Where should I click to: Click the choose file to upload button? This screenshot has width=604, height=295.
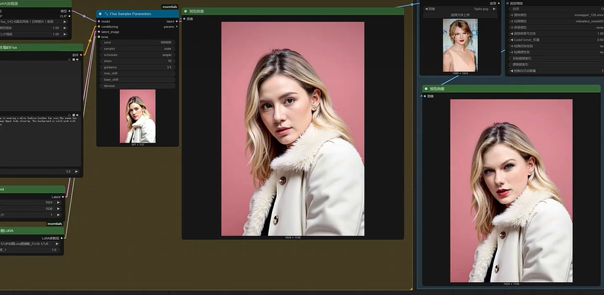tap(460, 15)
